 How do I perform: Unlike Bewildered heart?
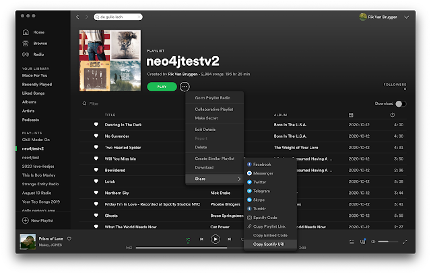[96, 170]
